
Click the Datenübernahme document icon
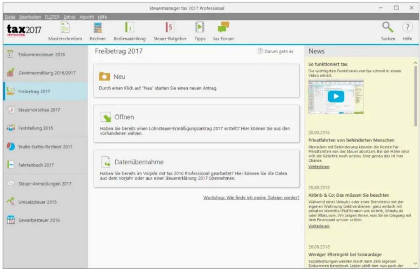(x=105, y=161)
